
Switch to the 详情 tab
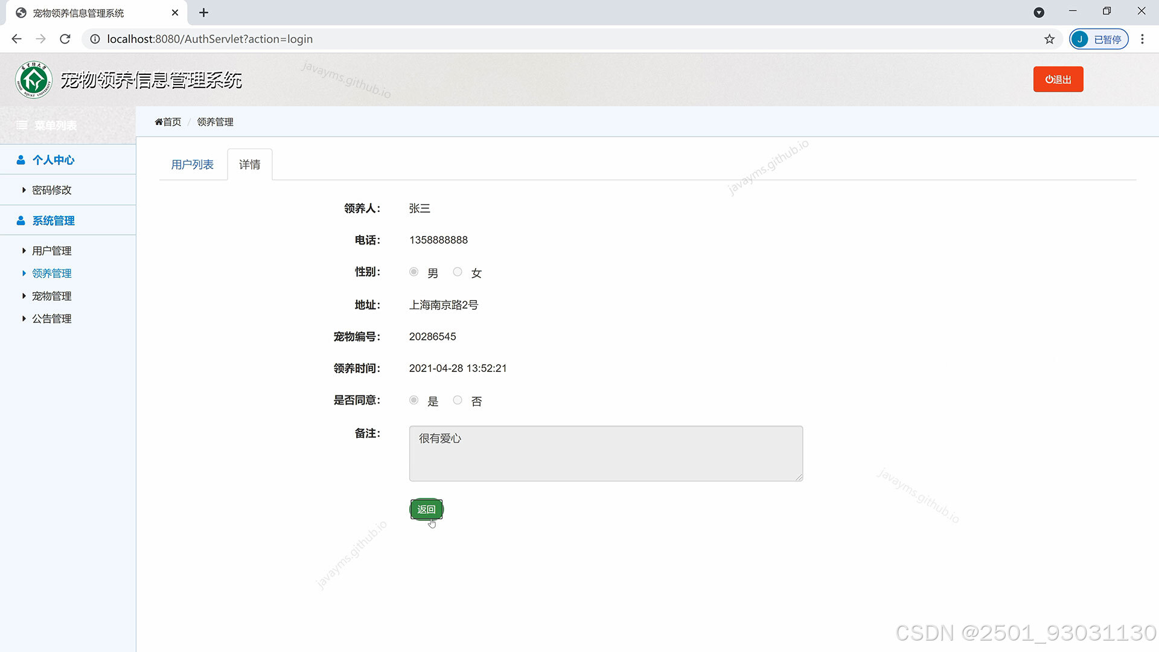249,165
